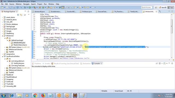Open the Javadoc view tab

click(46, 63)
